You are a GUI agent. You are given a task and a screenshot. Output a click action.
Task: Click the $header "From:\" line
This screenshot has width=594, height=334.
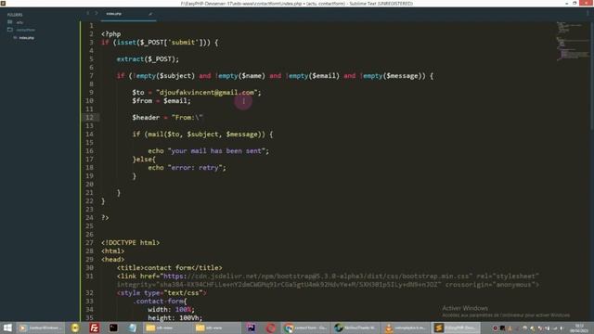click(167, 118)
